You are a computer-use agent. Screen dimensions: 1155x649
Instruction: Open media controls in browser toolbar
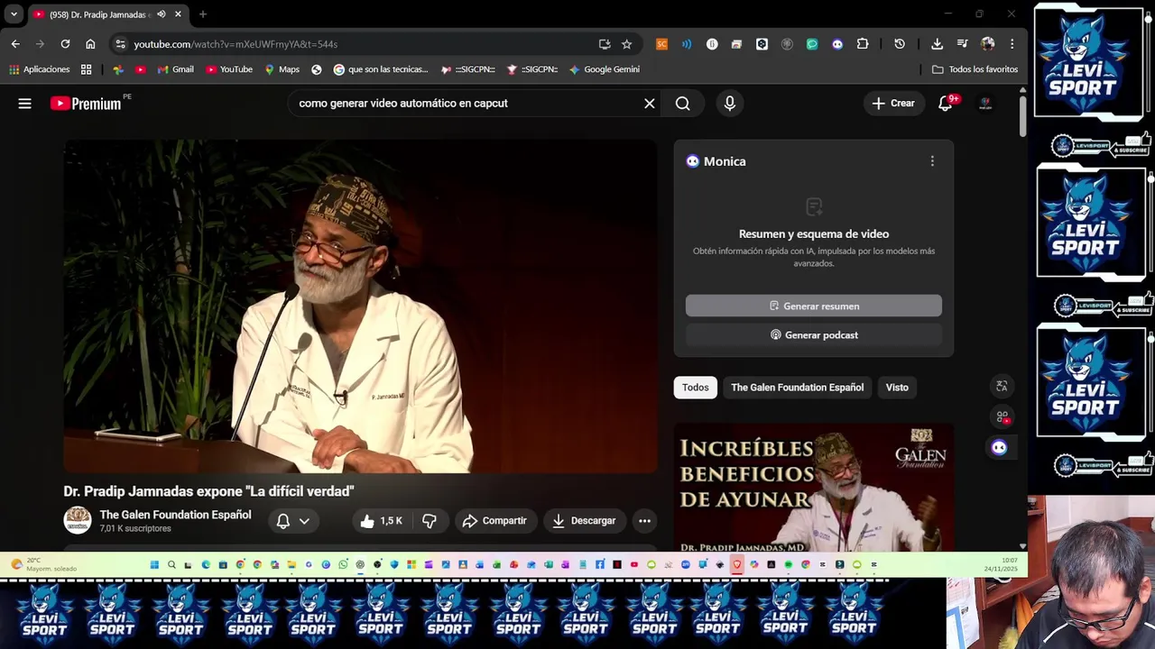coord(962,44)
